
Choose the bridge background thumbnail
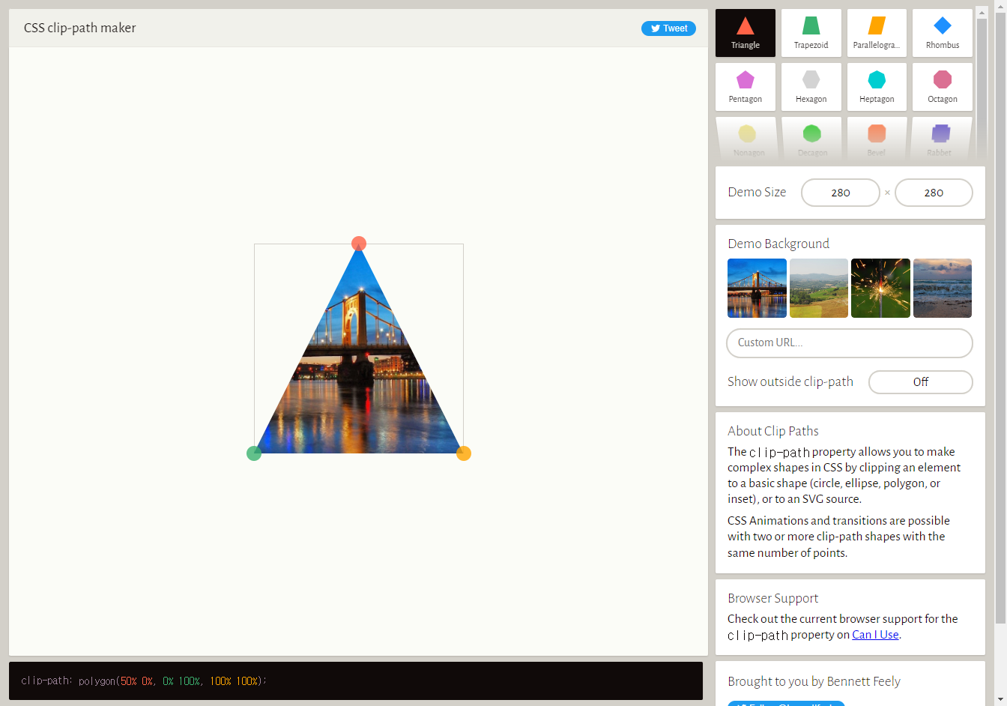[757, 289]
